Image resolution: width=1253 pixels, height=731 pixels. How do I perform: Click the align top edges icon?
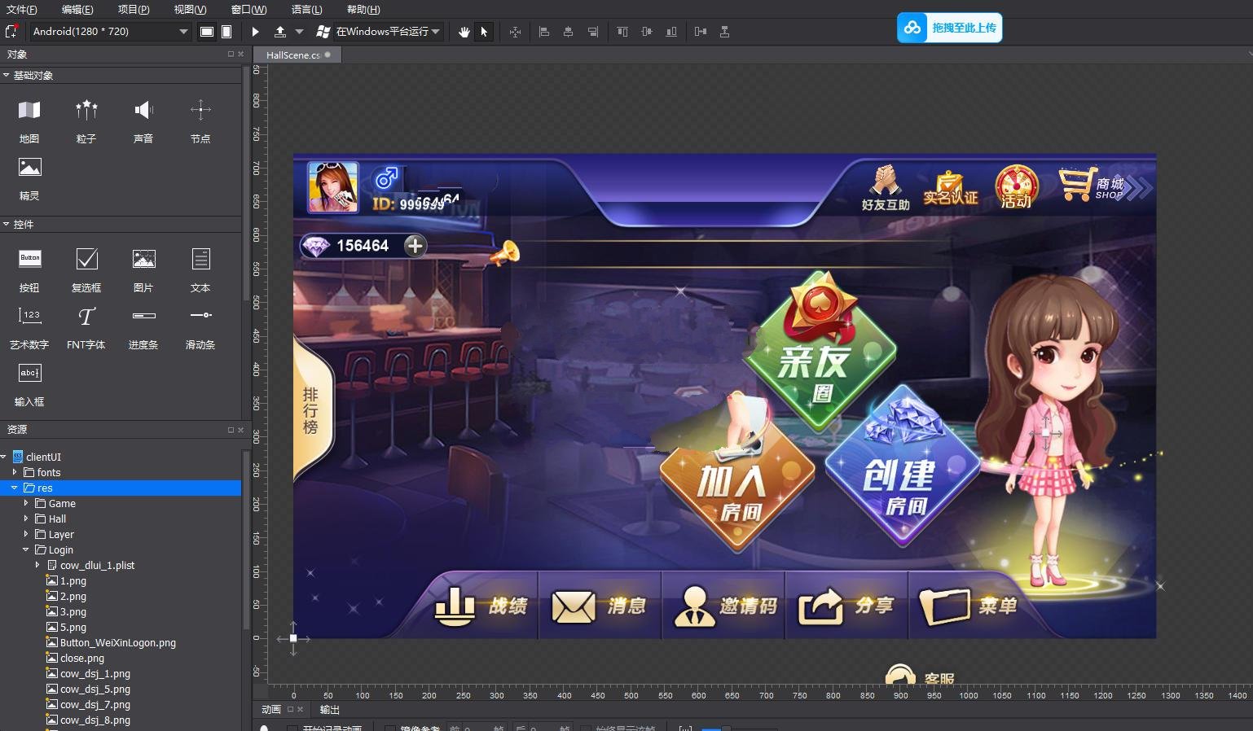[622, 32]
